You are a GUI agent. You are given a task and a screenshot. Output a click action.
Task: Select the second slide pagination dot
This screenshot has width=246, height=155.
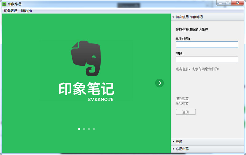(x=84, y=129)
